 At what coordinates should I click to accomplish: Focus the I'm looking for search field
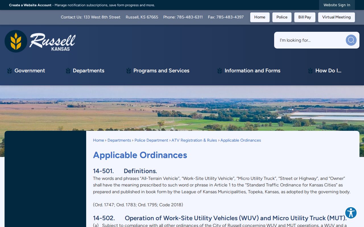(310, 40)
